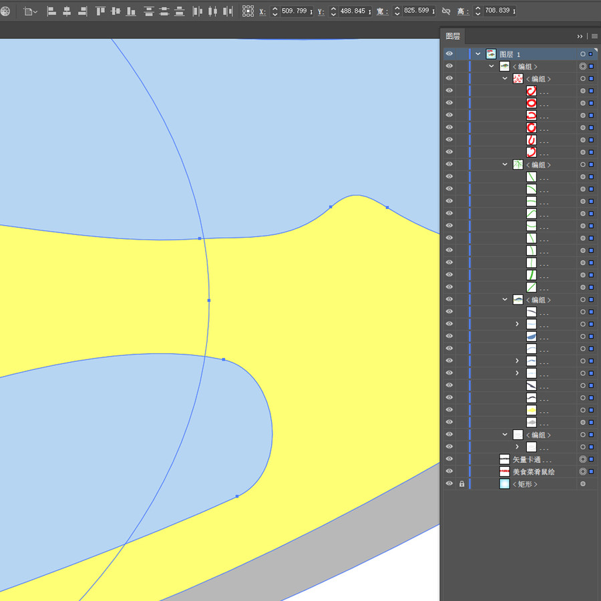601x601 pixels.
Task: Collapse the top-level <编组> under 图层 1
Action: point(491,66)
